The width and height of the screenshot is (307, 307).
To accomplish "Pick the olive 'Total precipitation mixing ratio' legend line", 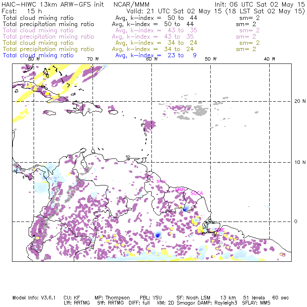I will (x=49, y=49).
